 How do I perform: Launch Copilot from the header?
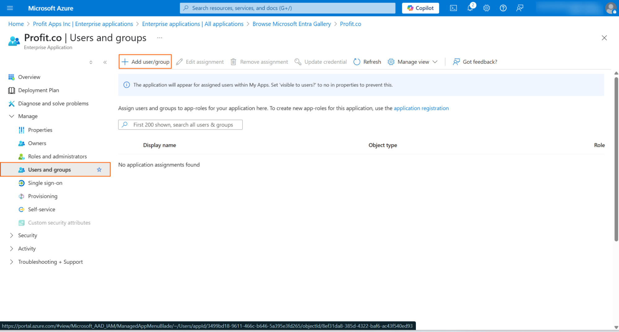(x=420, y=8)
